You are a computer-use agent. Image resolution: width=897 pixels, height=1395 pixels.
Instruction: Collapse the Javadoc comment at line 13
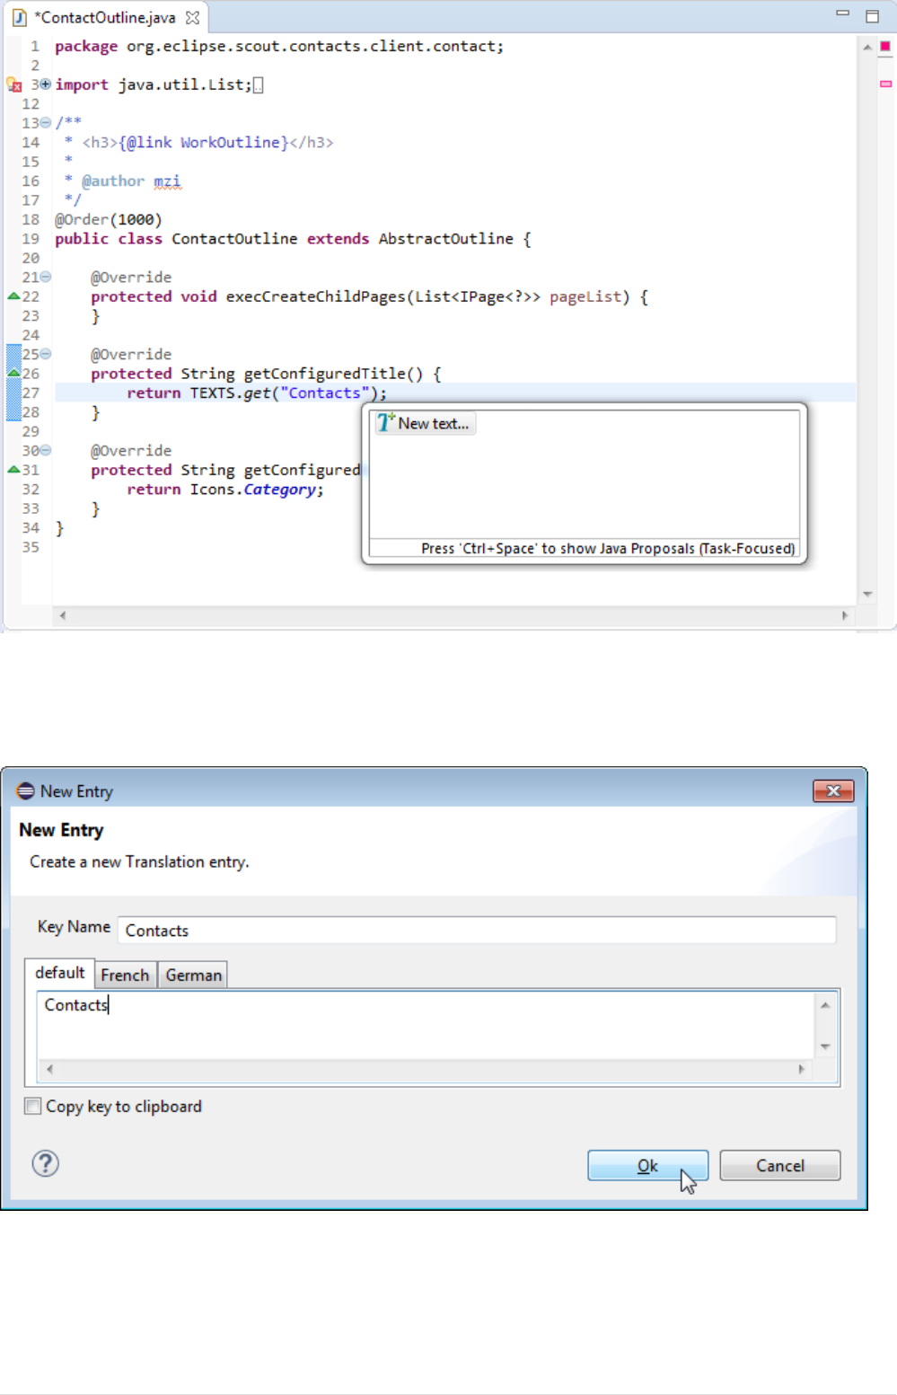45,123
